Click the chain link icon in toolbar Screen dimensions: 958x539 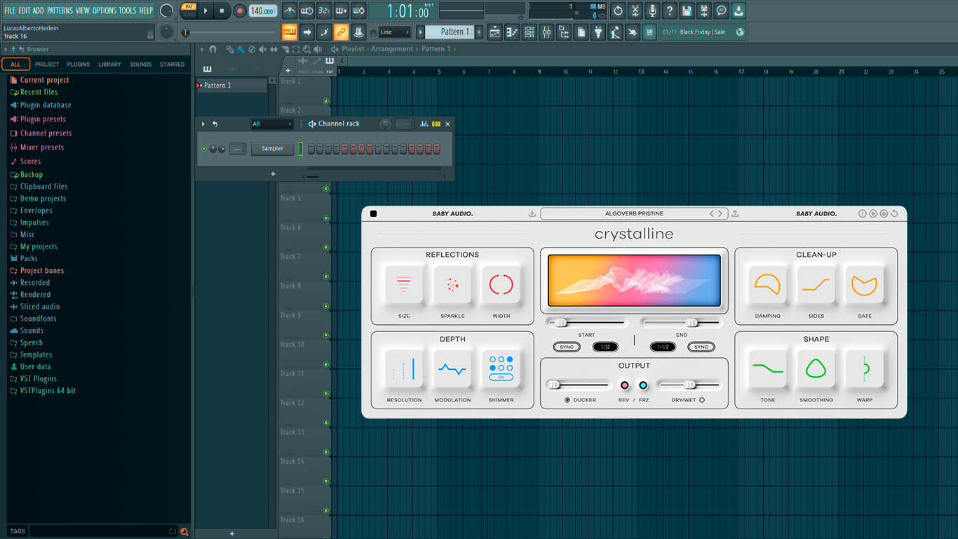pyautogui.click(x=341, y=32)
